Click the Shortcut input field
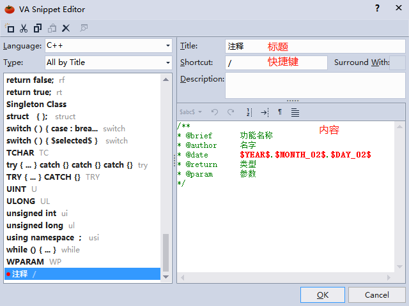409x306 pixels. coord(276,62)
